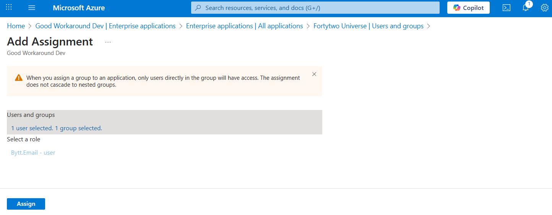Select the Bytt.Email - user role

pyautogui.click(x=33, y=153)
